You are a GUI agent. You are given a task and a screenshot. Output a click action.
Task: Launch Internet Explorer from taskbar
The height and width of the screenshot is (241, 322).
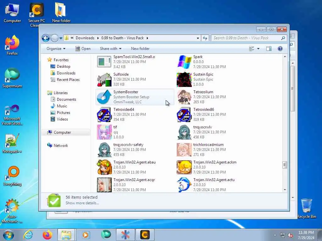[x=28, y=235]
